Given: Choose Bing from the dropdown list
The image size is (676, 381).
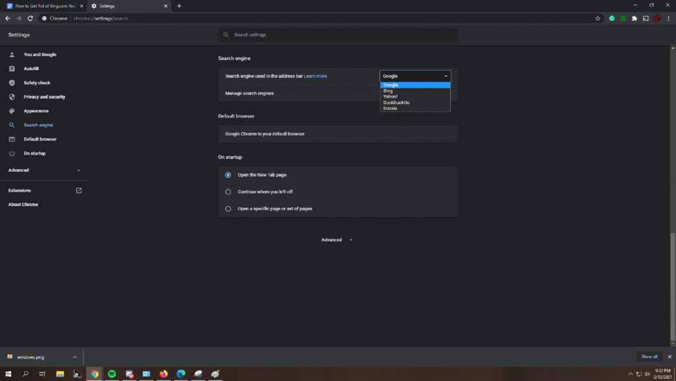Looking at the screenshot, I should [415, 91].
